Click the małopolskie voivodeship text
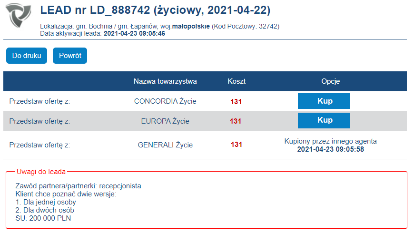Viewport: 414px width, 233px height. point(191,26)
